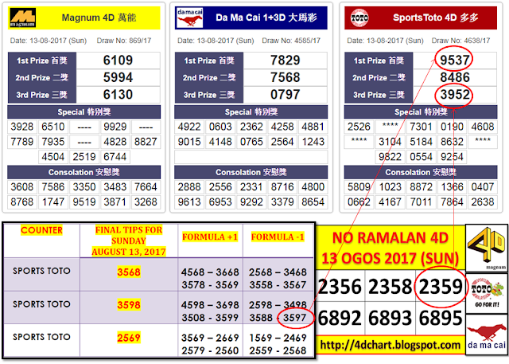Click the 'COUNTER' column header

pyautogui.click(x=41, y=230)
